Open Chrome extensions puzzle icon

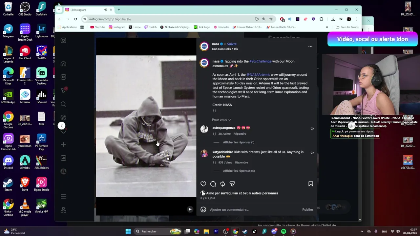coord(321,19)
